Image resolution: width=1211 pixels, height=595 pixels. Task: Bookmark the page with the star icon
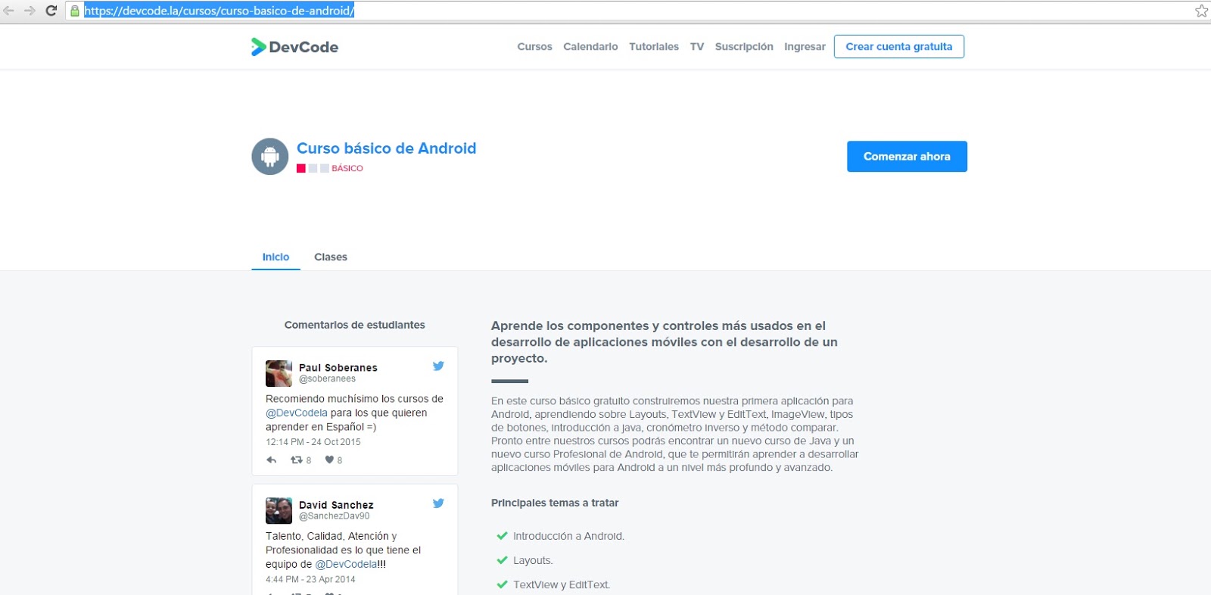tap(1201, 11)
